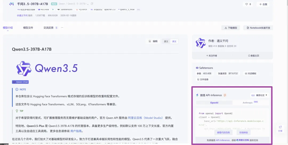Image resolution: width=288 pixels, height=145 pixels.
Task: Click the NOTE info icon
Action: pyautogui.click(x=17, y=90)
